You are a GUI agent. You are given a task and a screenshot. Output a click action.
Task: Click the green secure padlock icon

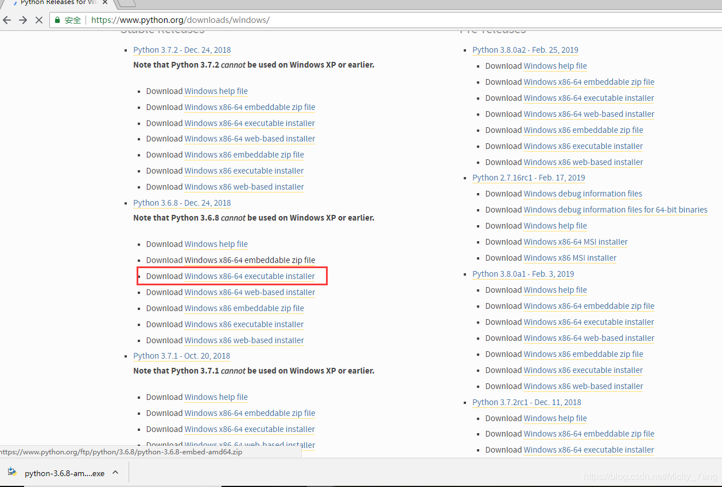tap(57, 20)
